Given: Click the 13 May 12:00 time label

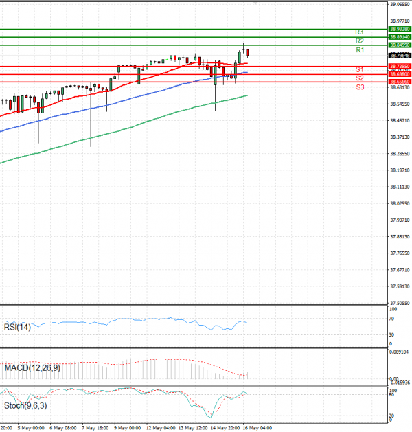Looking at the screenshot, I should click(193, 428).
